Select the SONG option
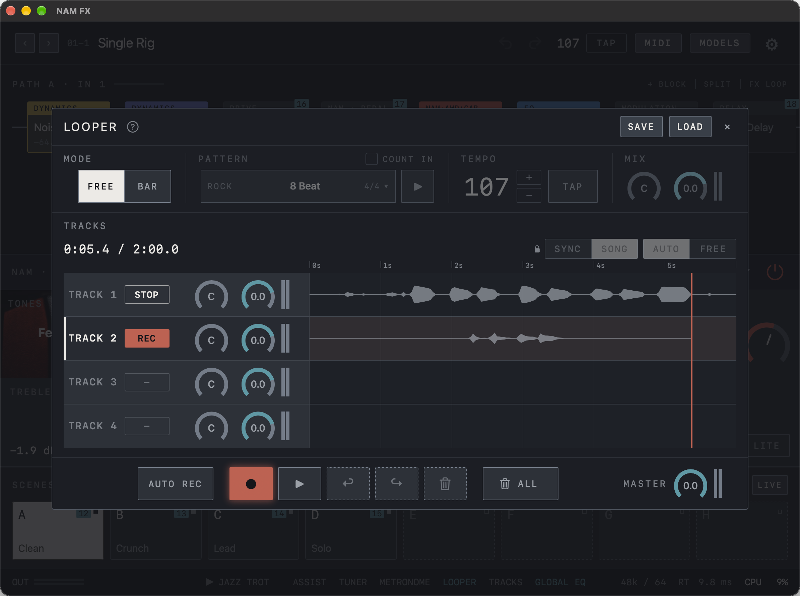The height and width of the screenshot is (596, 800). 614,249
